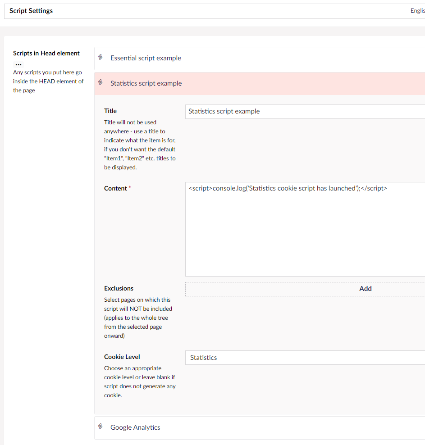
Task: Expand the Essential script example item
Action: (146, 58)
